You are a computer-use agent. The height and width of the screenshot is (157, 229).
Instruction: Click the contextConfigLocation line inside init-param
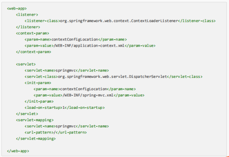[x=85, y=89]
